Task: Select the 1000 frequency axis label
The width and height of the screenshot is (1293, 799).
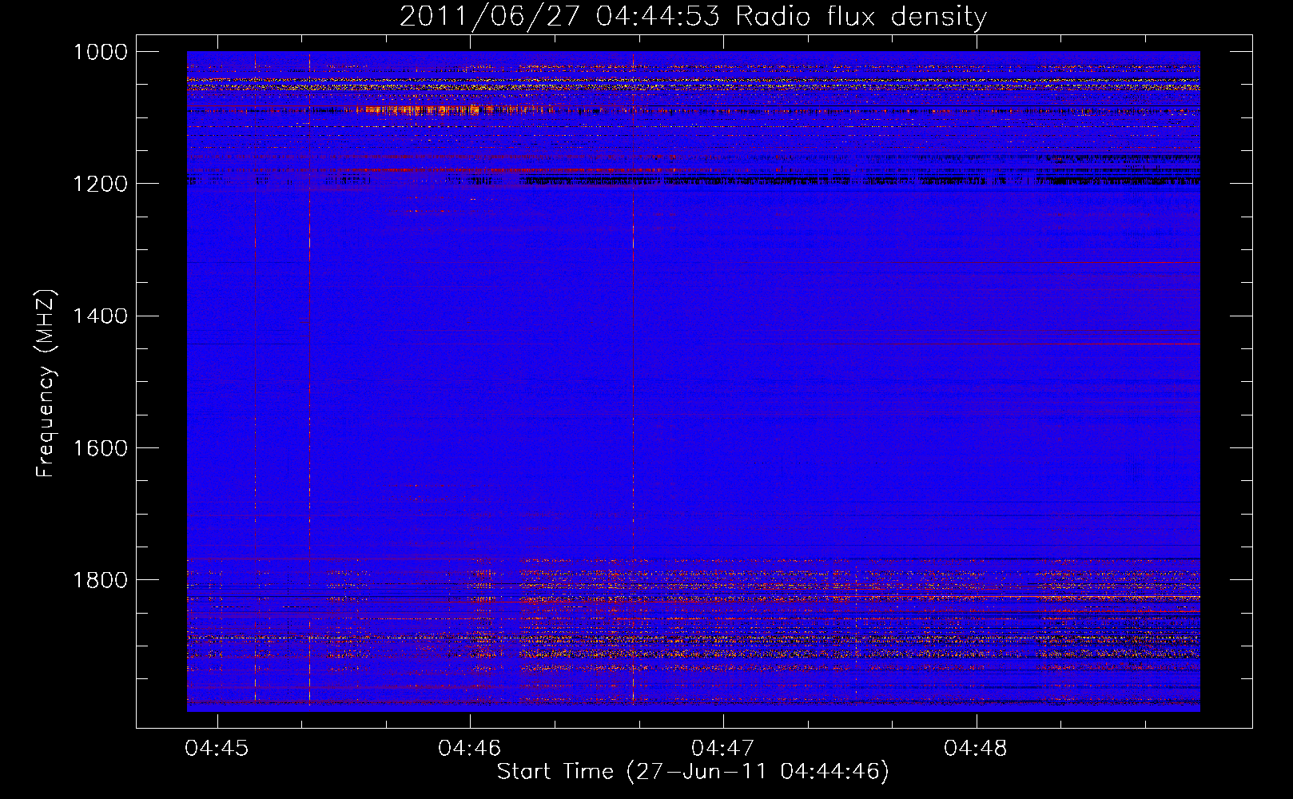Action: [x=101, y=52]
